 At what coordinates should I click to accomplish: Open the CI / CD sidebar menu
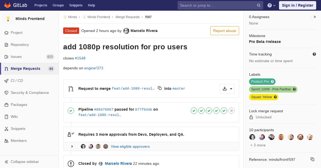point(17,81)
